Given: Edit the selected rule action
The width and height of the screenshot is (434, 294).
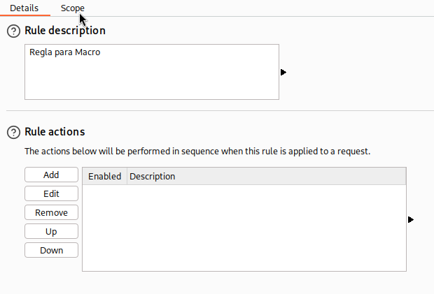Looking at the screenshot, I should tap(51, 193).
